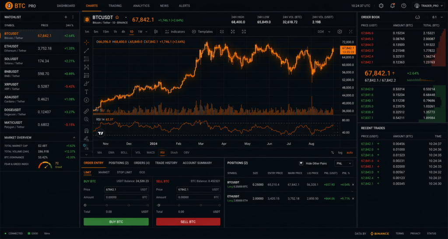Open the Status link in footer
The image size is (448, 239).
pos(431,234)
